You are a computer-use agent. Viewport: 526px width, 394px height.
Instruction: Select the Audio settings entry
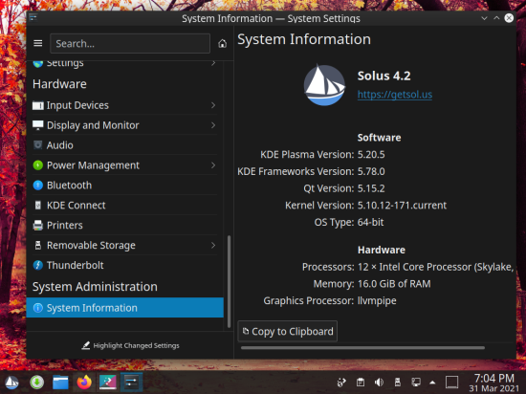coord(124,144)
